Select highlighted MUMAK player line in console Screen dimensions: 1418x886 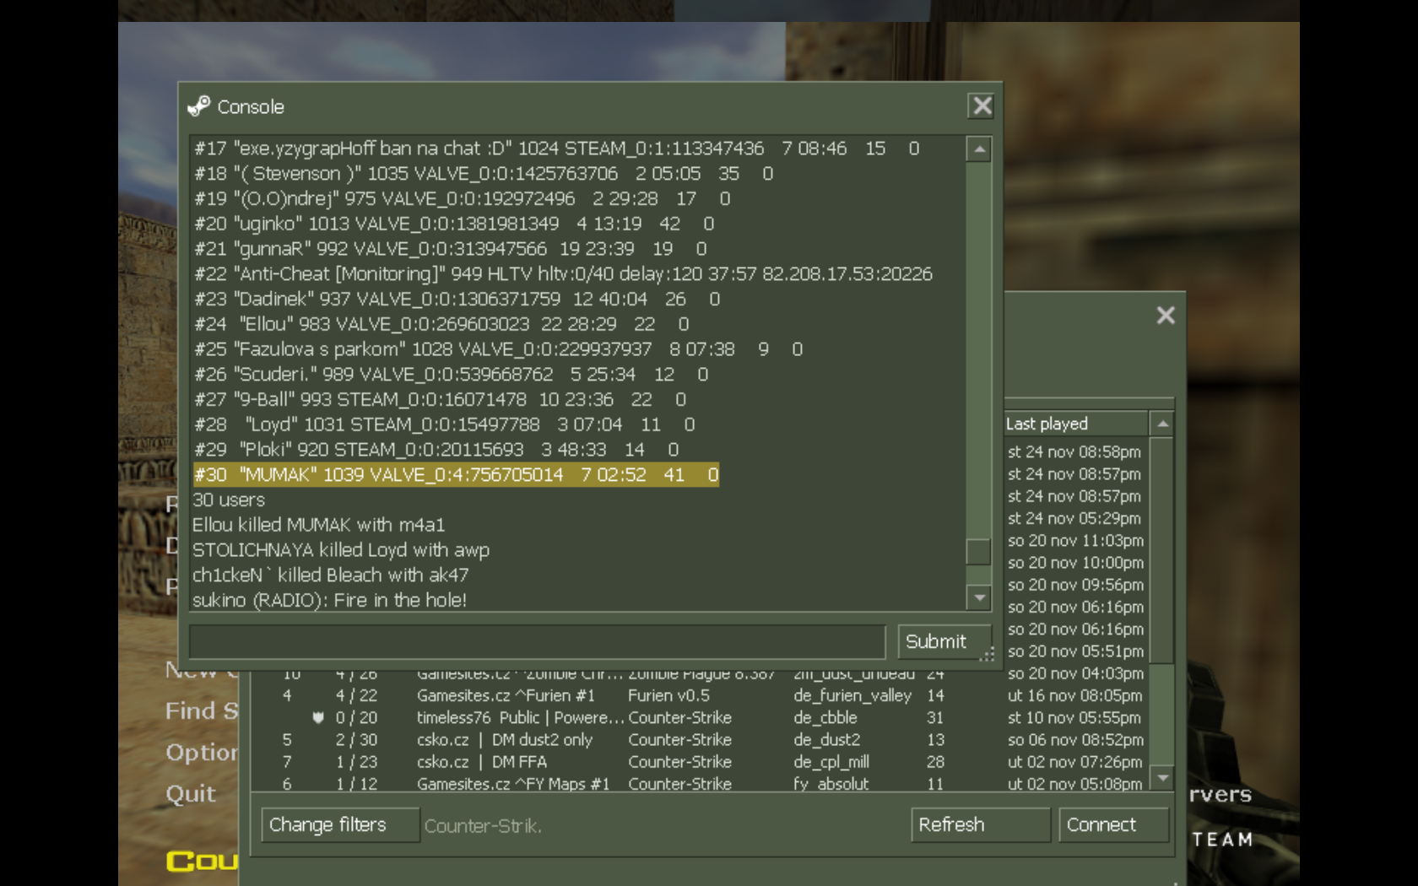pyautogui.click(x=456, y=475)
